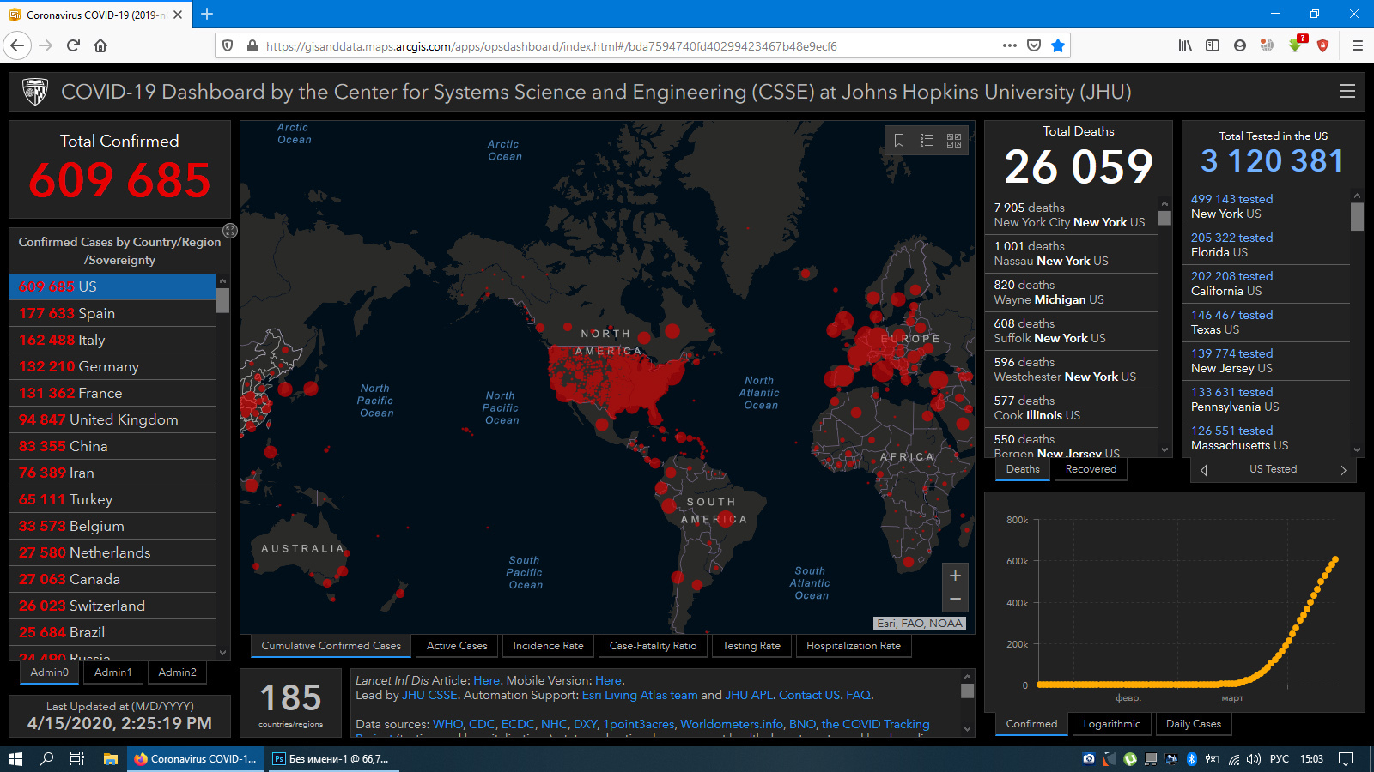Open a new browser tab
Image resolution: width=1374 pixels, height=772 pixels.
(207, 14)
